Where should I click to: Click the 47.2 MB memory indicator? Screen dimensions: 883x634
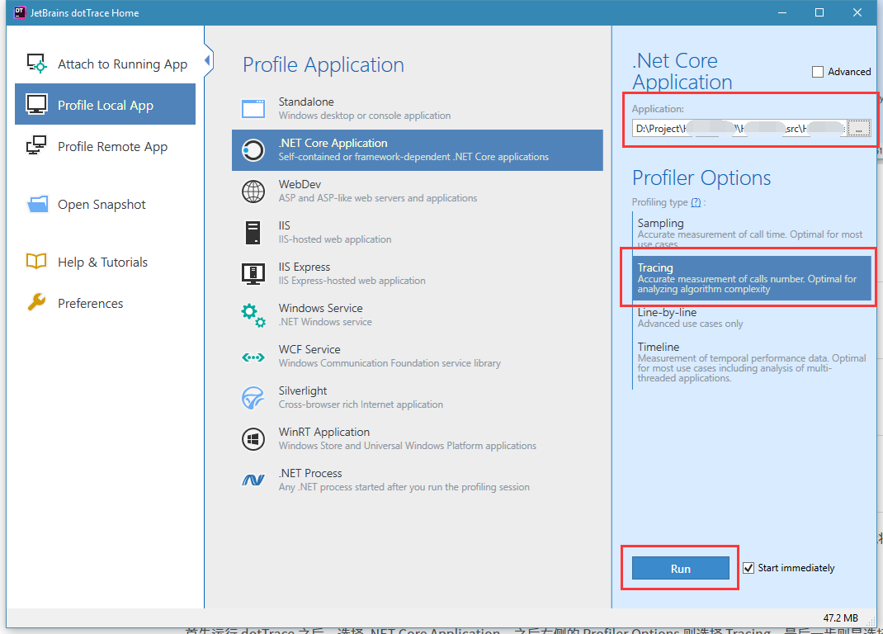point(840,617)
